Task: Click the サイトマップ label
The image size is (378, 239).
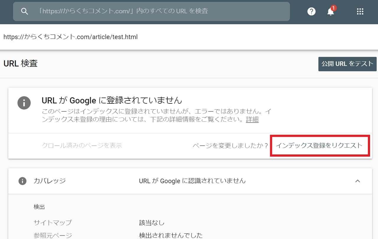Action: pos(53,222)
